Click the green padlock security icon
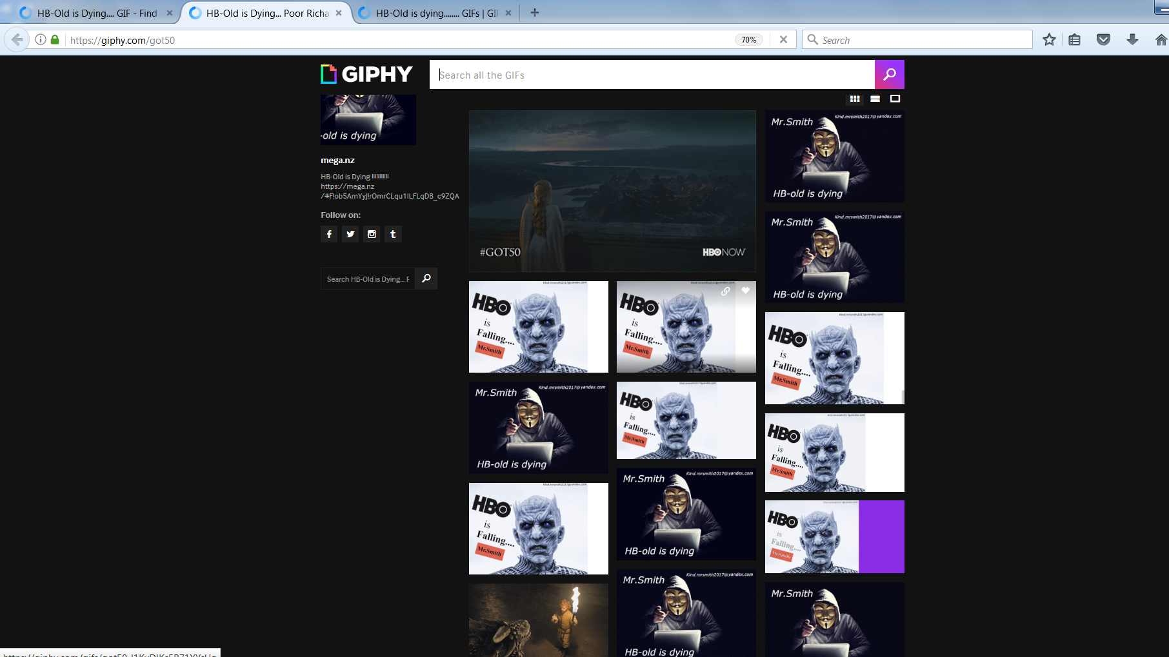1169x657 pixels. click(55, 40)
